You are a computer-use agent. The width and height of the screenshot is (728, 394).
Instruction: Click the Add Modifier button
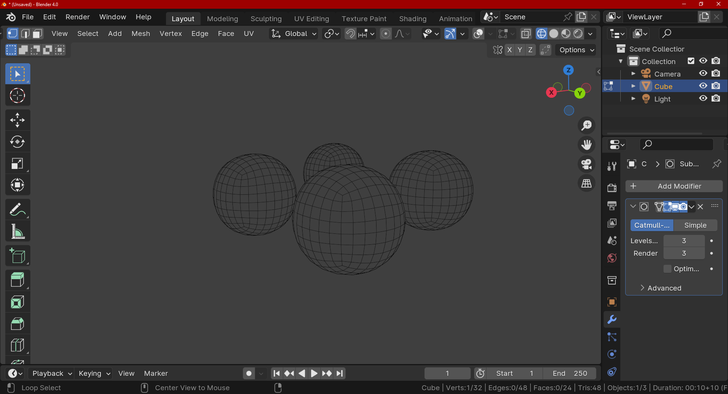click(674, 186)
